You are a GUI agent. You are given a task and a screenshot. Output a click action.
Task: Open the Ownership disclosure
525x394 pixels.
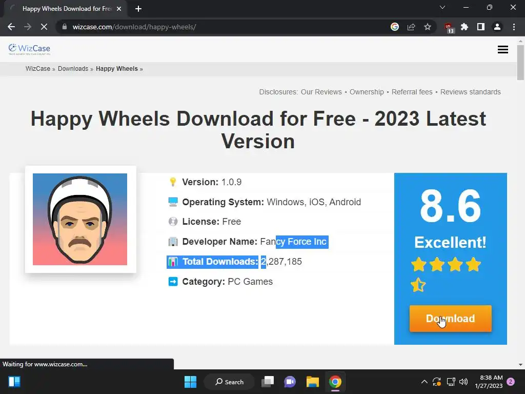click(x=367, y=92)
